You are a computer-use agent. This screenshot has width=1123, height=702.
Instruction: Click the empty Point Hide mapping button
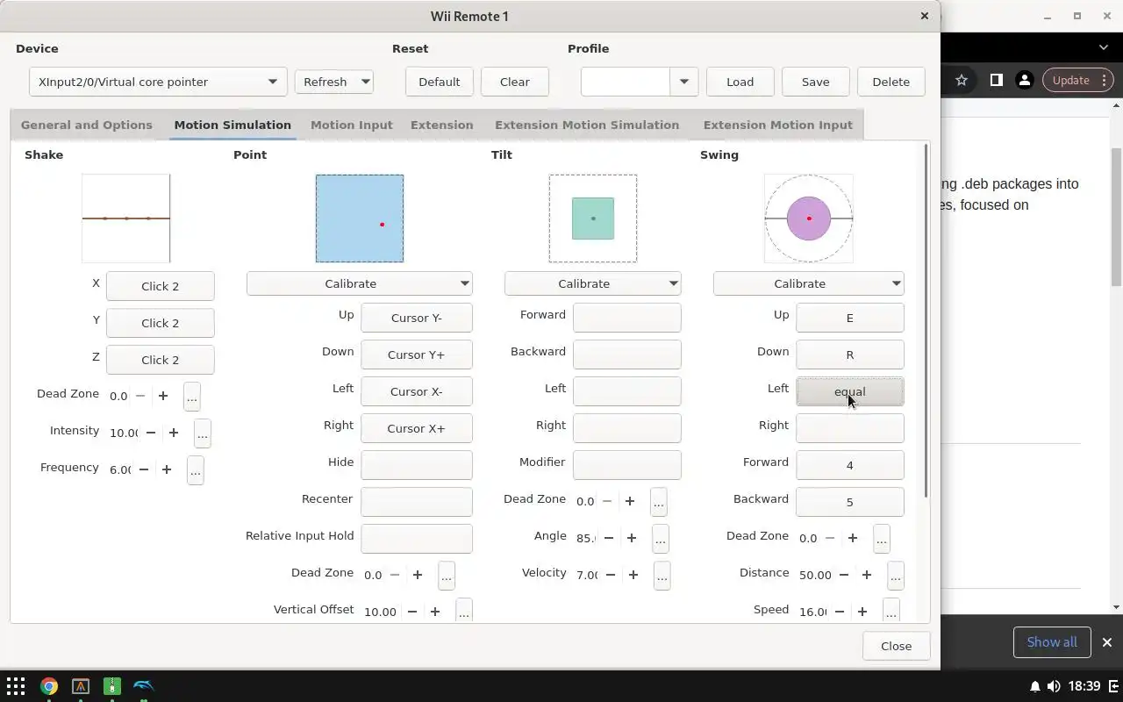417,465
